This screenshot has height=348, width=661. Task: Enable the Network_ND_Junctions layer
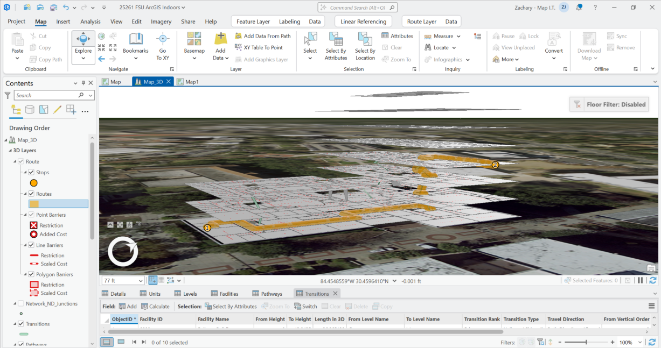click(x=20, y=303)
